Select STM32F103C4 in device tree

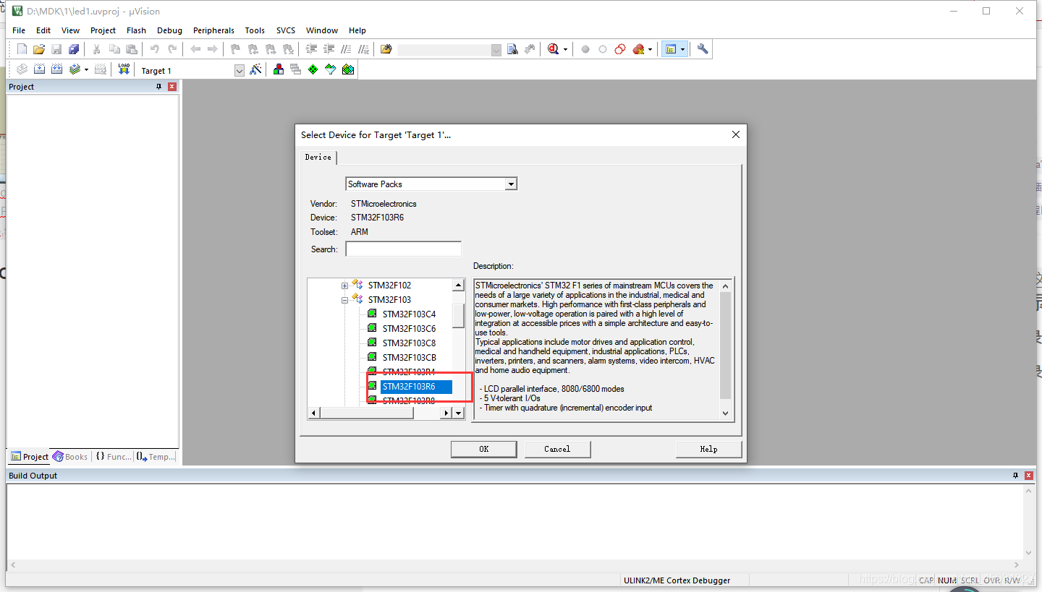[409, 314]
